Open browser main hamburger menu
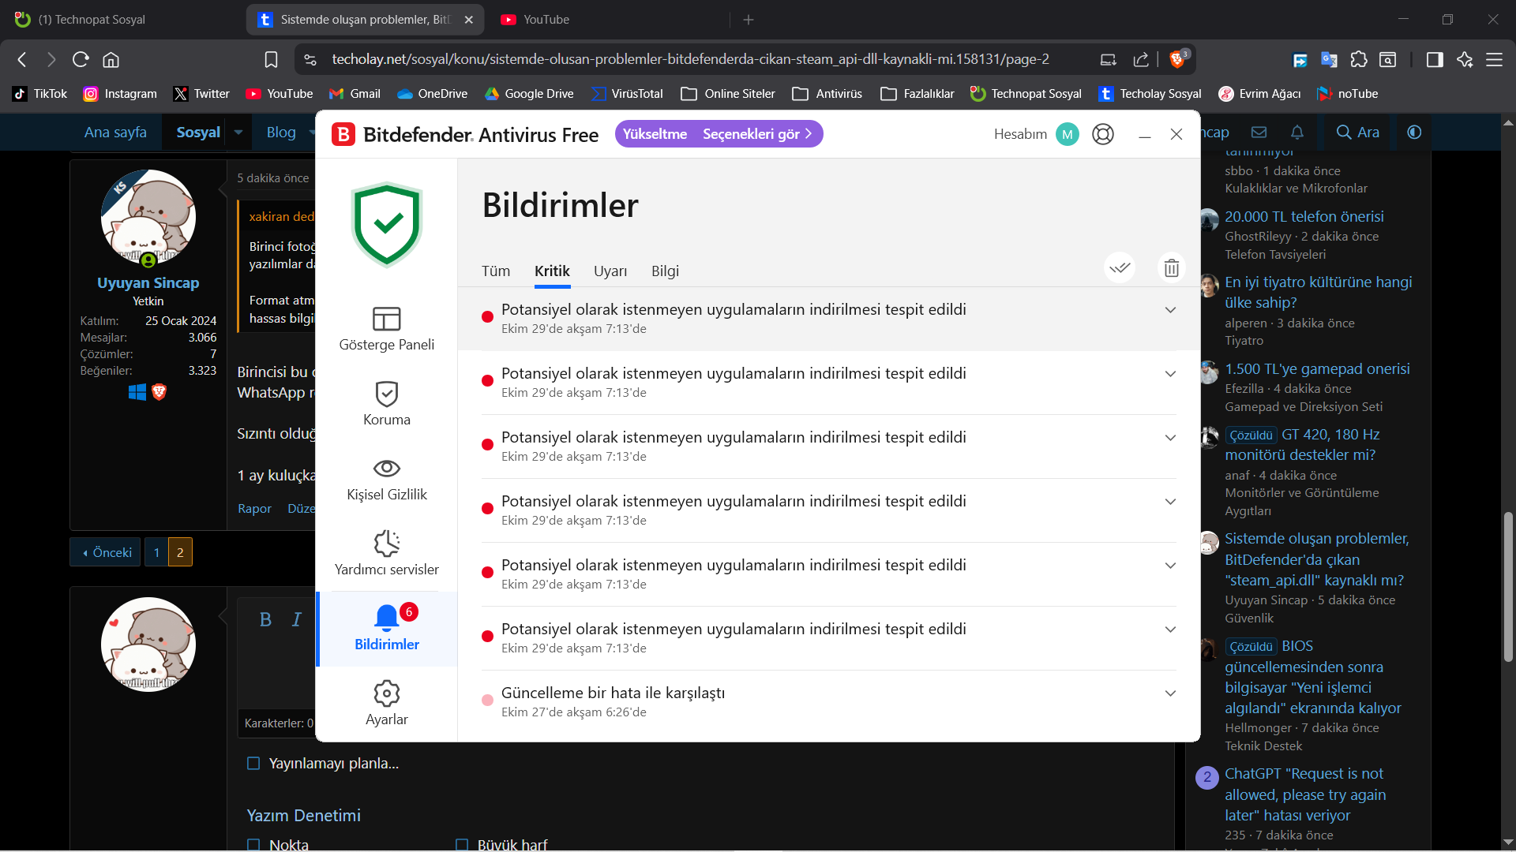The image size is (1516, 852). [x=1495, y=59]
